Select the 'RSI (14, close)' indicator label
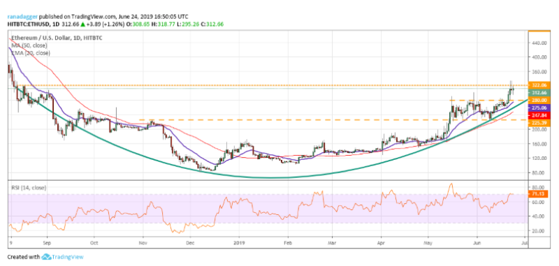This screenshot has width=559, height=266. 28,188
